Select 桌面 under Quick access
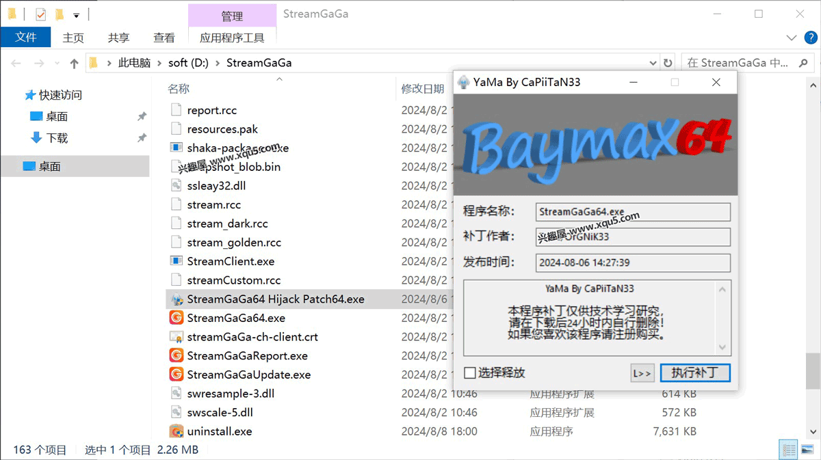This screenshot has width=821, height=460. pos(57,117)
